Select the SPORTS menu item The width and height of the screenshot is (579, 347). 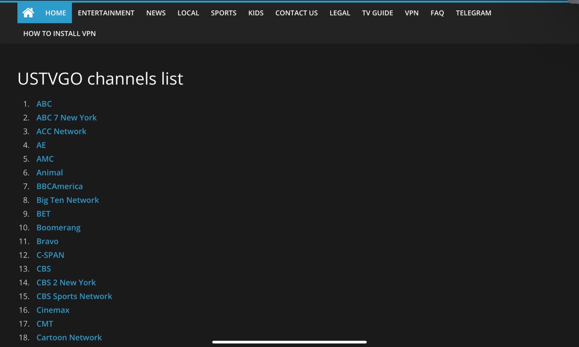[223, 13]
